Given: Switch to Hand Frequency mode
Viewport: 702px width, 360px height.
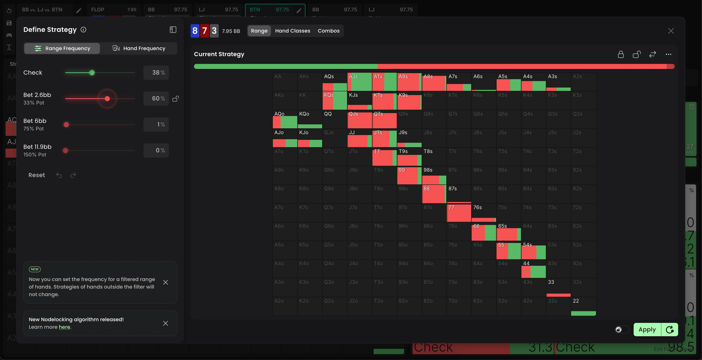Looking at the screenshot, I should coord(139,48).
